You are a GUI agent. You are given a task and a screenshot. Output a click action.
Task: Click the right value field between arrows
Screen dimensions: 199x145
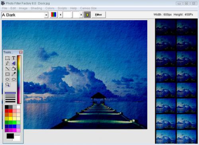point(76,15)
